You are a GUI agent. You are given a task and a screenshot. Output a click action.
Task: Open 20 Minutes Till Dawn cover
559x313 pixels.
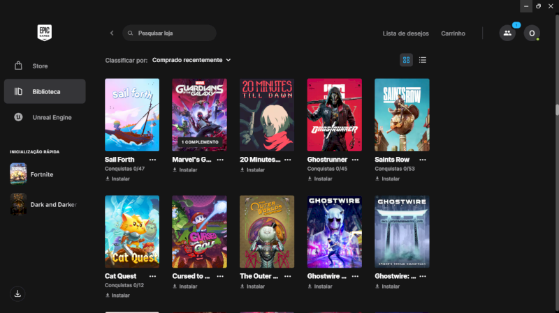[x=267, y=115]
